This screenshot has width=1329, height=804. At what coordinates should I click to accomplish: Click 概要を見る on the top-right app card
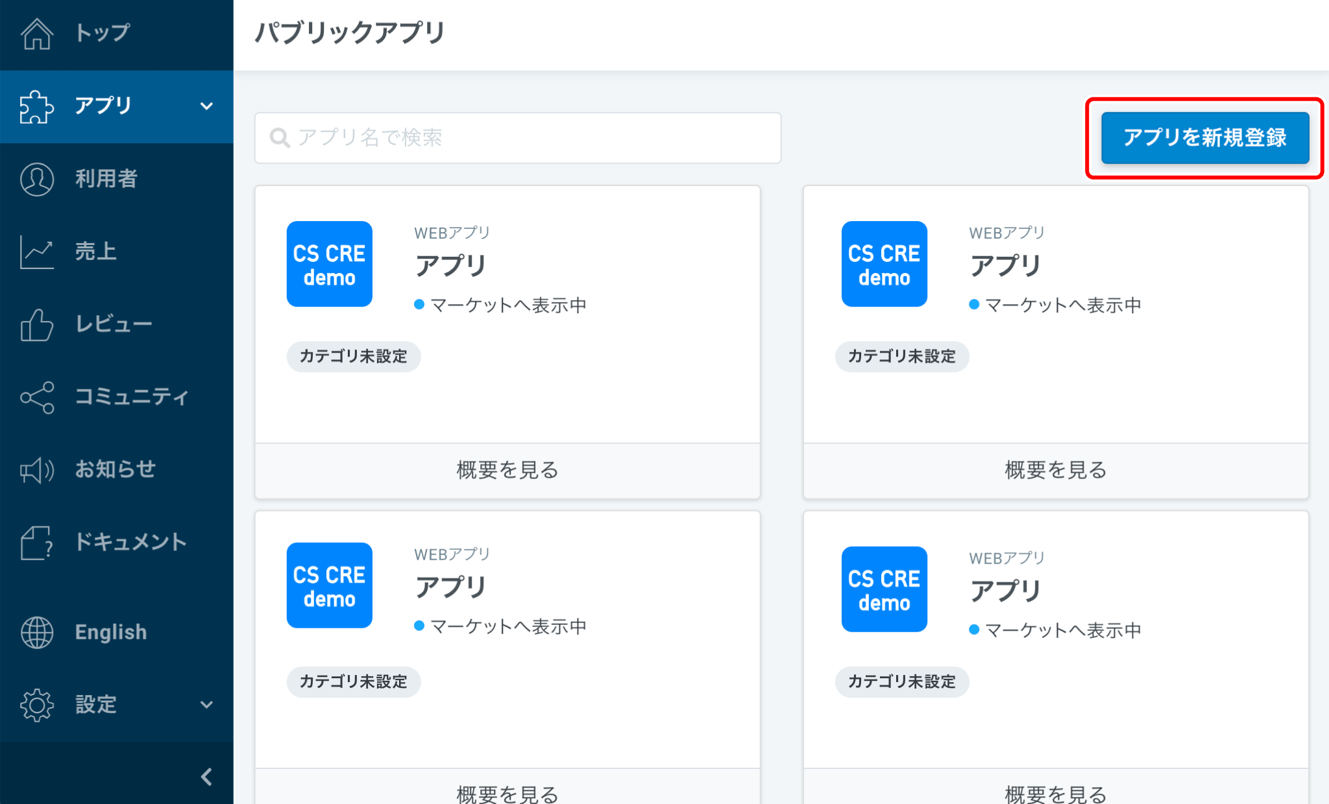pyautogui.click(x=1055, y=470)
